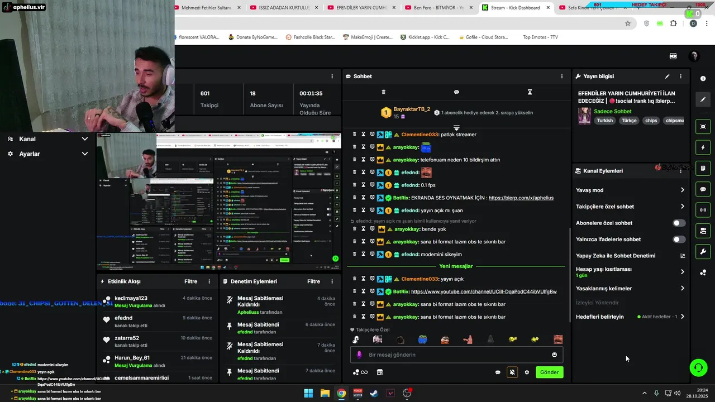Image resolution: width=715 pixels, height=402 pixels.
Task: Click kedimaya123 in Etkinlik Akışı
Action: 131,298
